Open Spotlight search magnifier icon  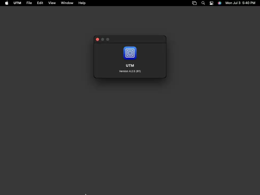[x=203, y=3]
